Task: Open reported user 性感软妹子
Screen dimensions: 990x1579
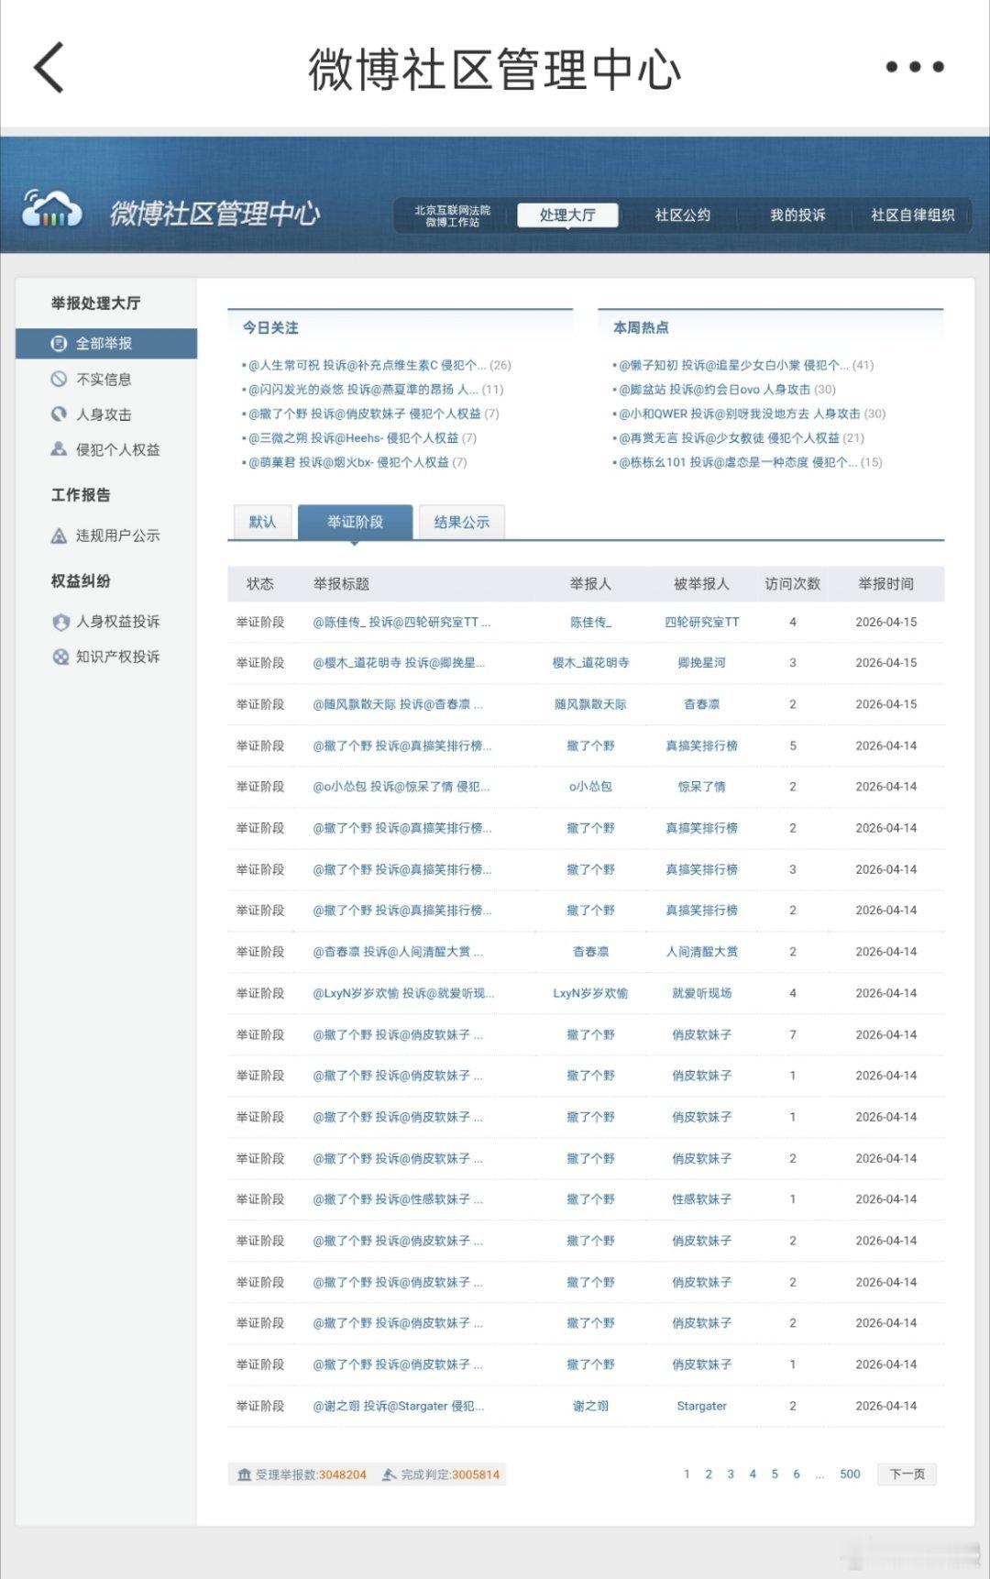Action: pyautogui.click(x=701, y=1199)
